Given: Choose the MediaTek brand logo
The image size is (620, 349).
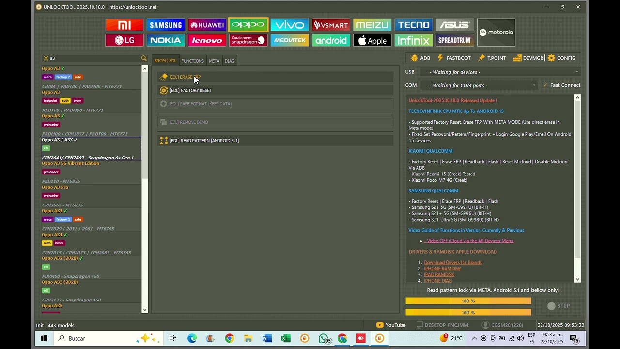Looking at the screenshot, I should tap(290, 40).
